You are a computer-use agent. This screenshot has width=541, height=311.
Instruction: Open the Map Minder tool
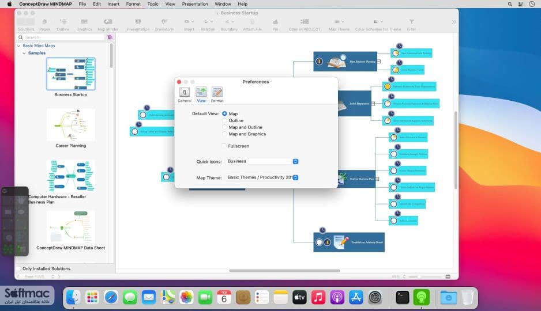coord(108,25)
